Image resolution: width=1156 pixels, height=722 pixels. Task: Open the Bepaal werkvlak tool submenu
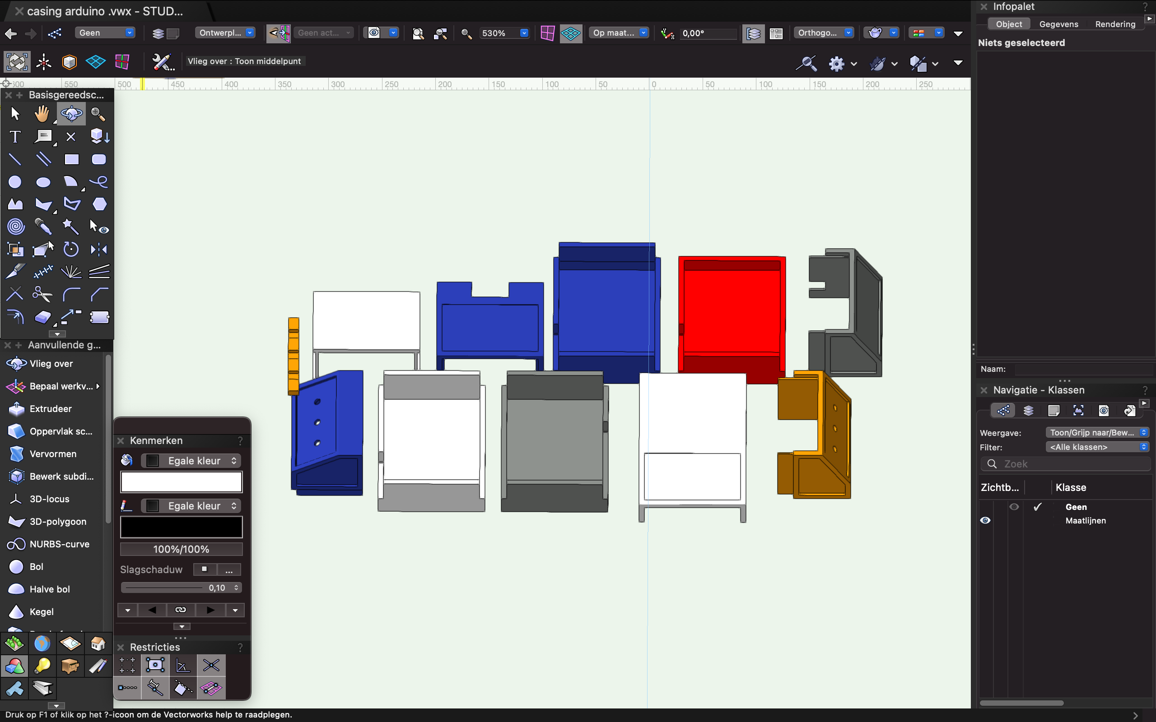point(98,386)
